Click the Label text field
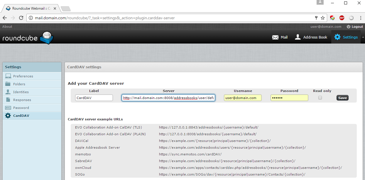 pyautogui.click(x=94, y=98)
